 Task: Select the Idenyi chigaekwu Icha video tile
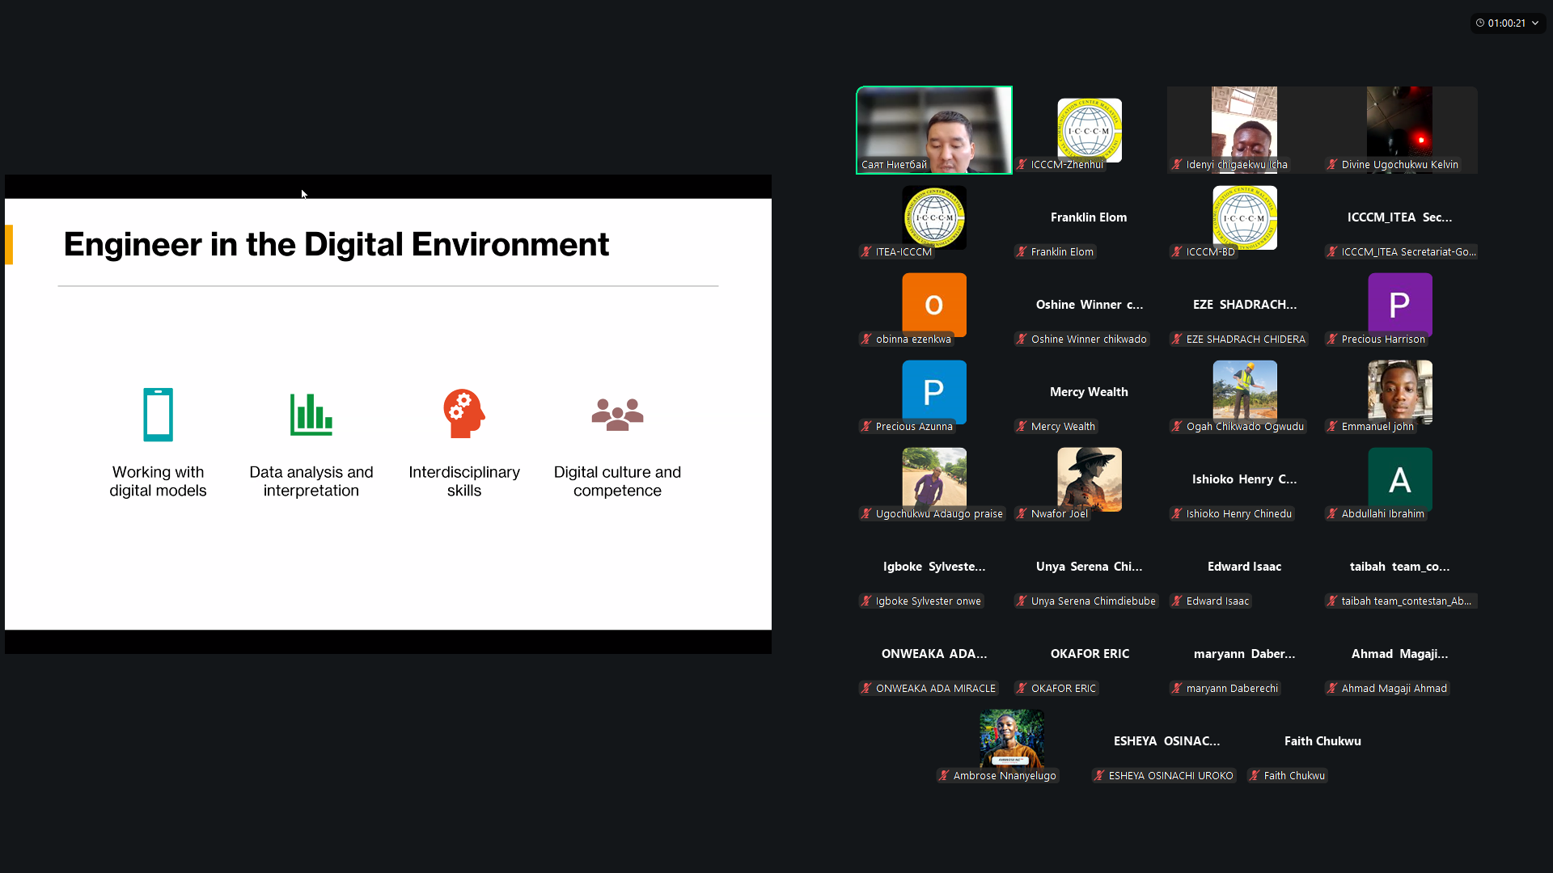click(x=1244, y=129)
